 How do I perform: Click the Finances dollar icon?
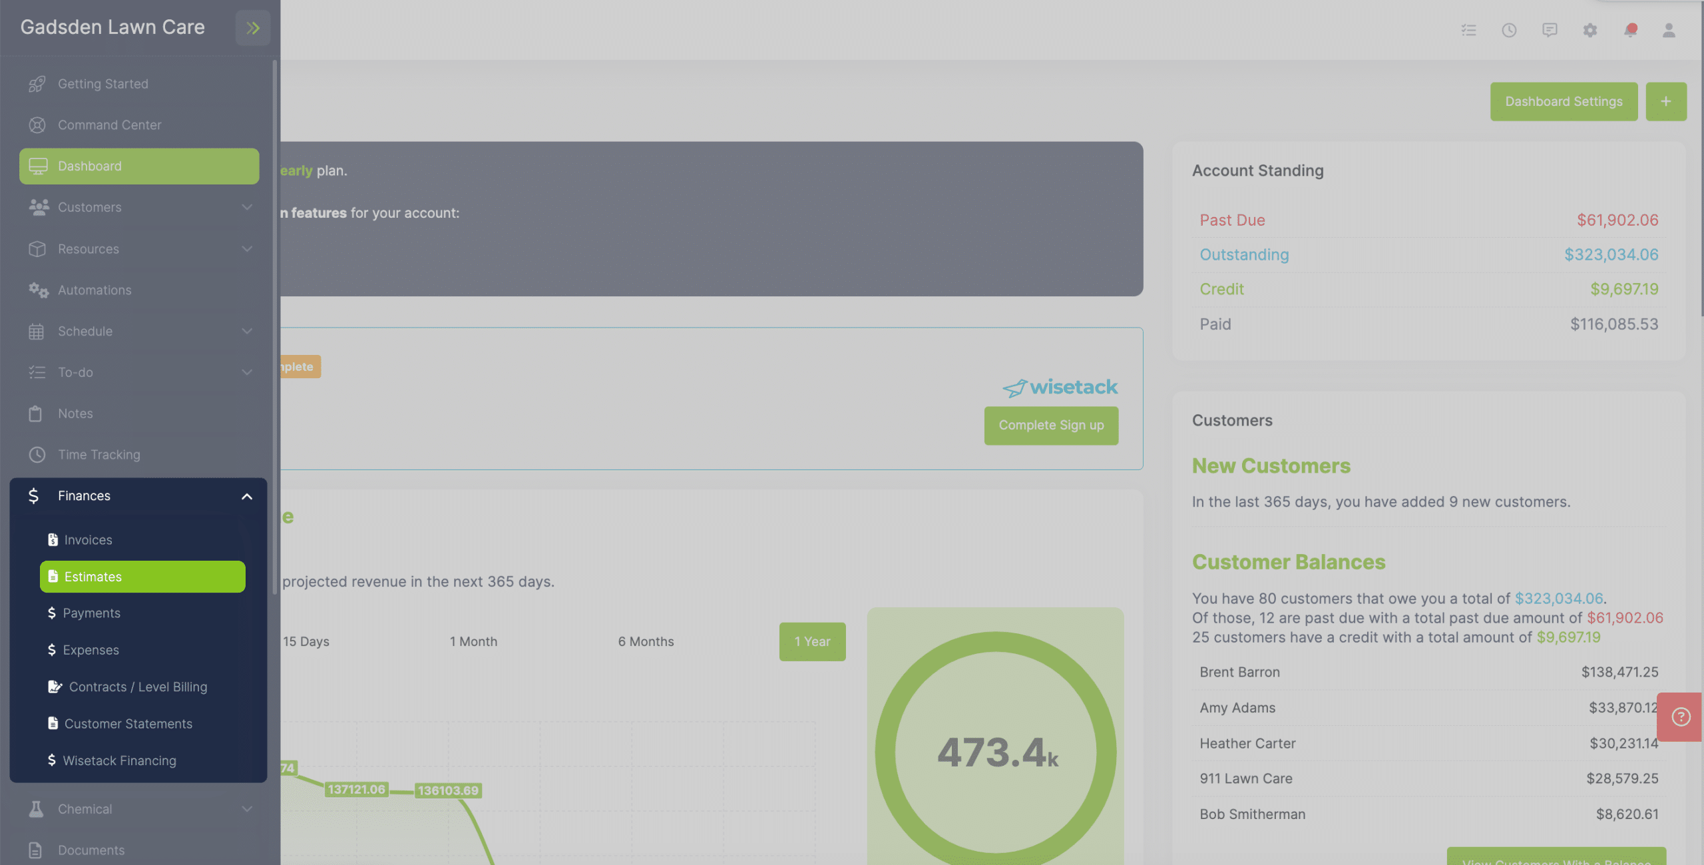(33, 496)
